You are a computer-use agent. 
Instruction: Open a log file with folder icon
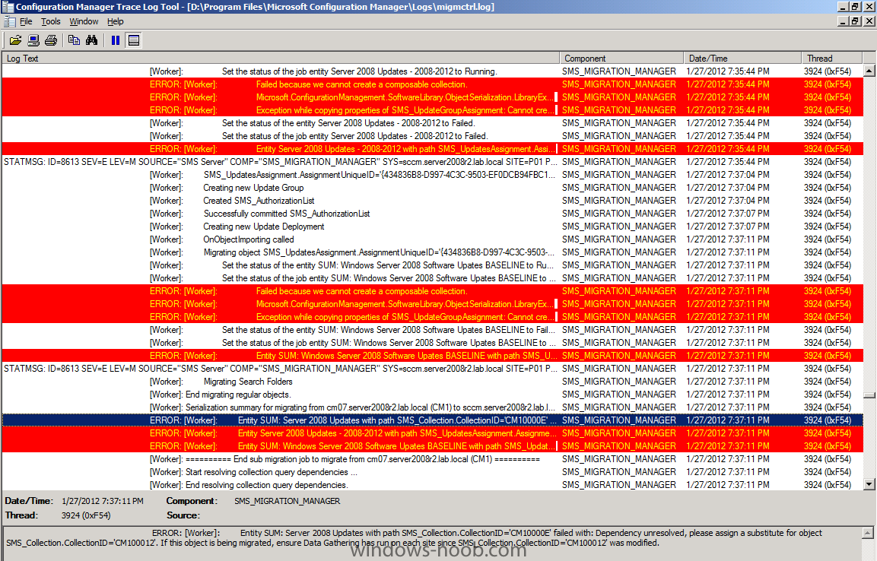(16, 40)
